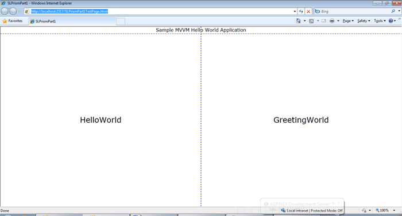Open the search provider options dropdown

pos(399,11)
